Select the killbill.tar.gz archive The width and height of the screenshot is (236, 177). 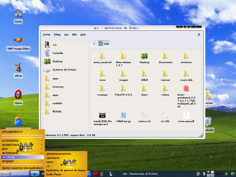[124, 117]
